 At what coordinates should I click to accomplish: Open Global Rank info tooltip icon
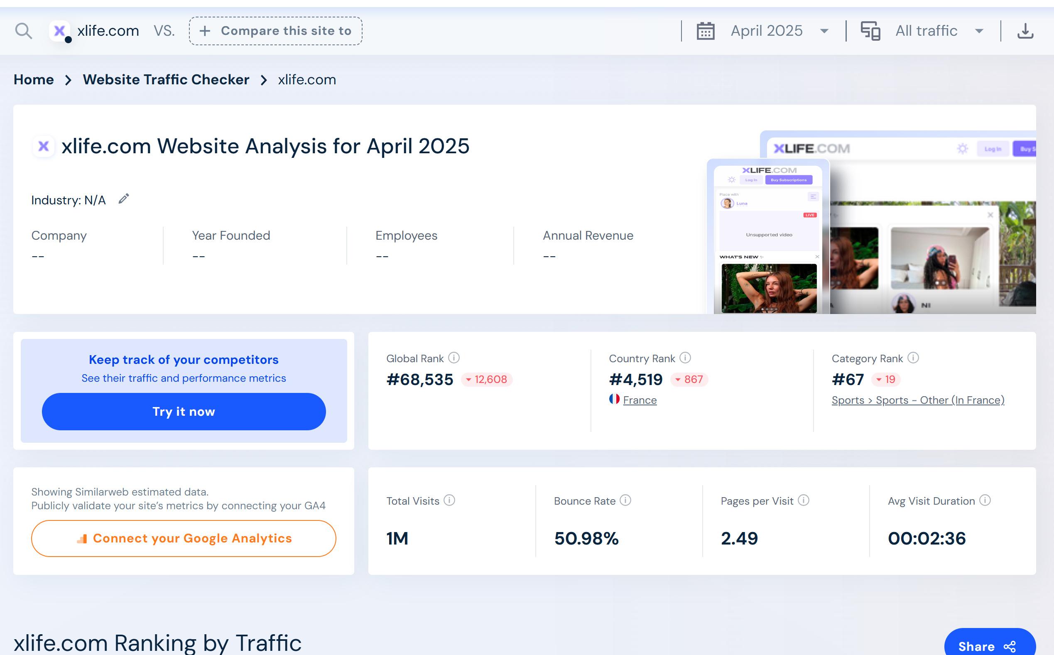[x=453, y=358]
